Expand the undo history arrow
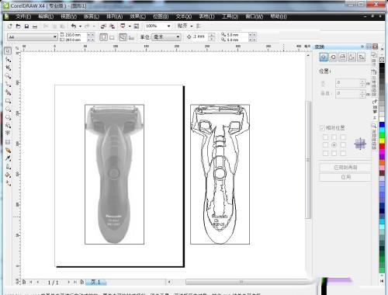388x295 pixels. (x=80, y=26)
